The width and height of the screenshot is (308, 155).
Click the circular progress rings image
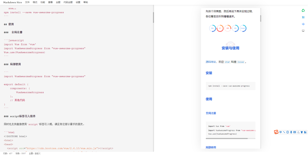[x=228, y=28]
